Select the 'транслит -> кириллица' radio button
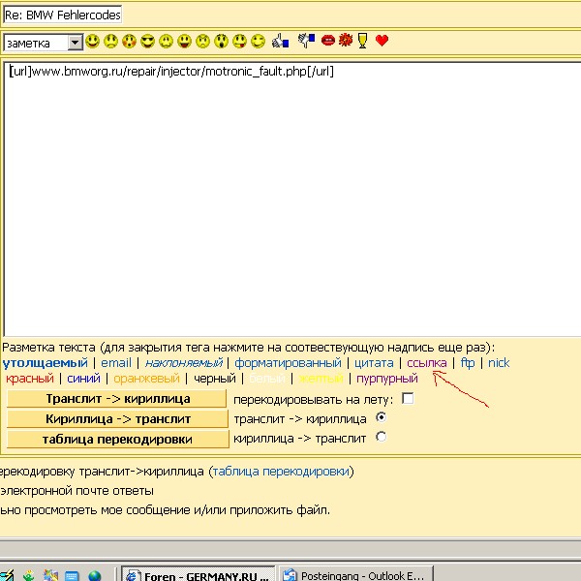The width and height of the screenshot is (581, 581). tap(381, 417)
